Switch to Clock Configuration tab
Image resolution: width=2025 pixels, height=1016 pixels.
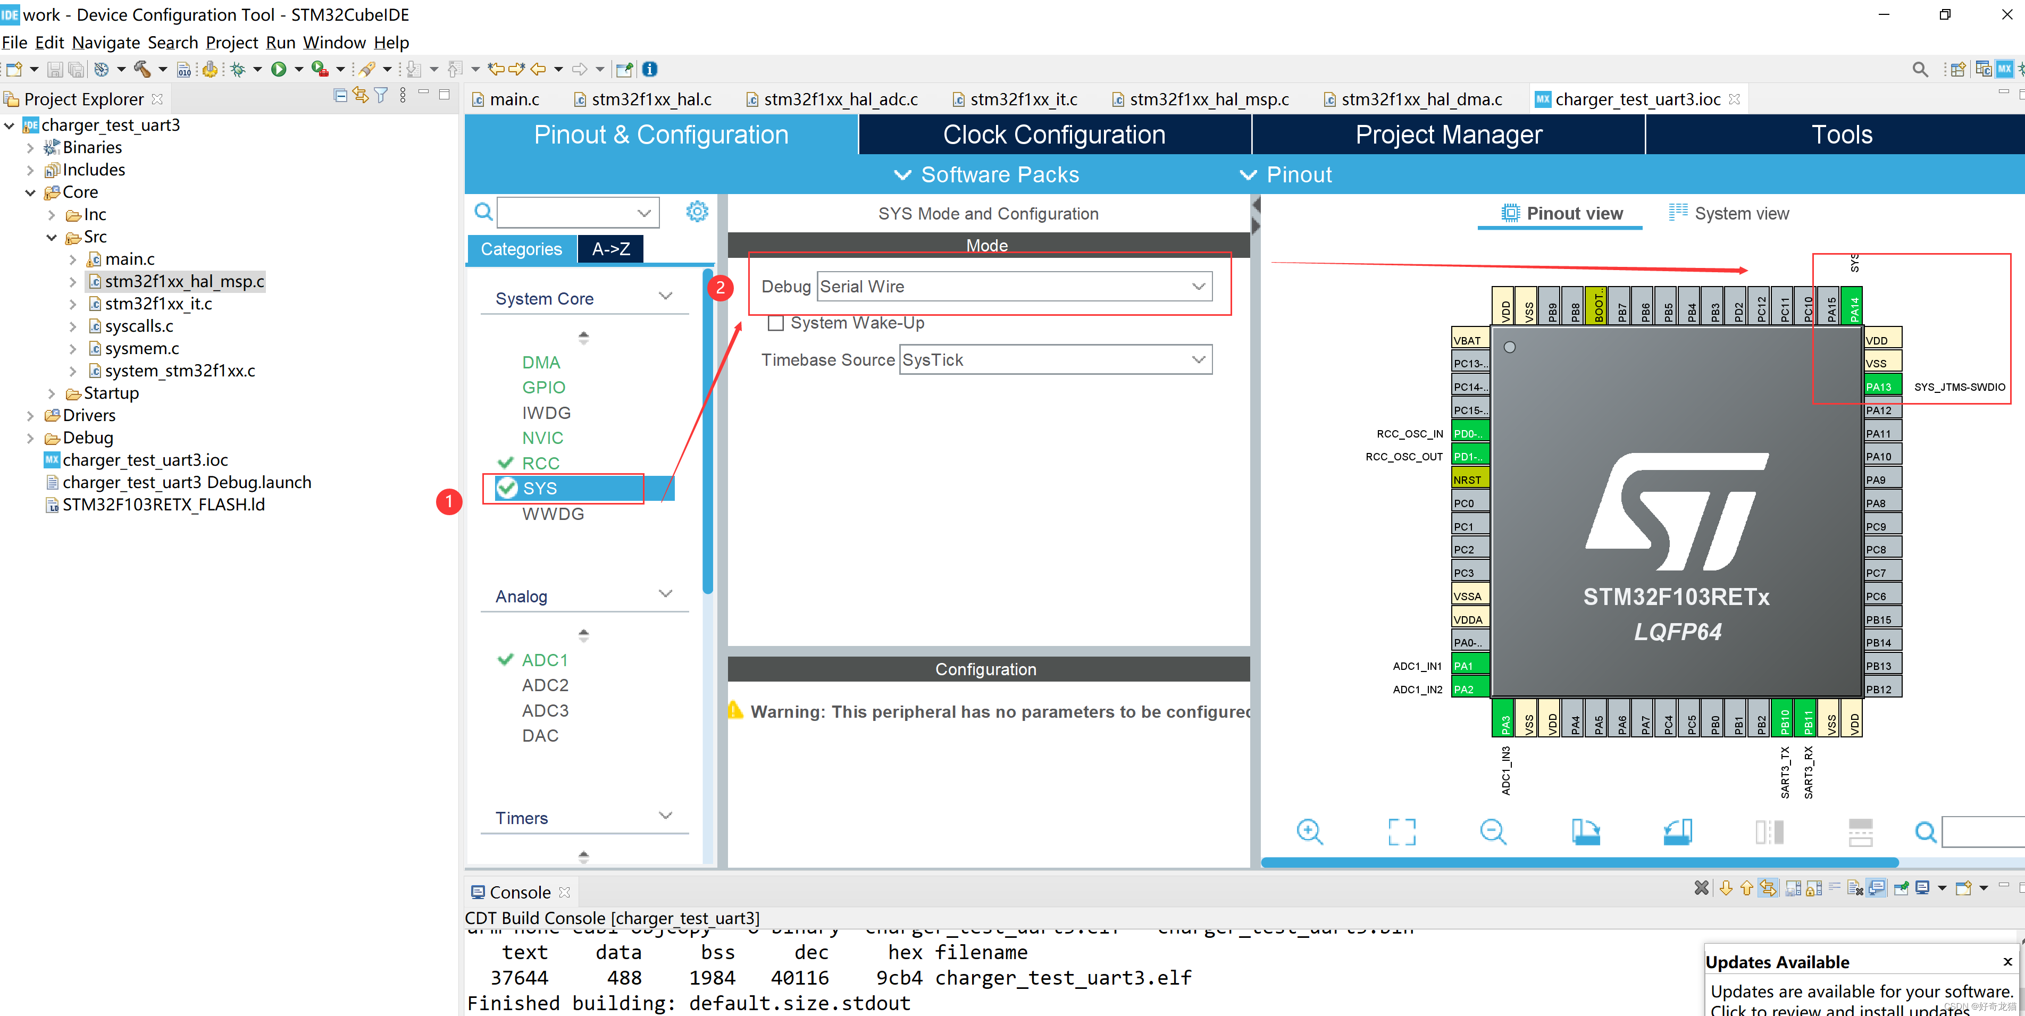(1053, 135)
